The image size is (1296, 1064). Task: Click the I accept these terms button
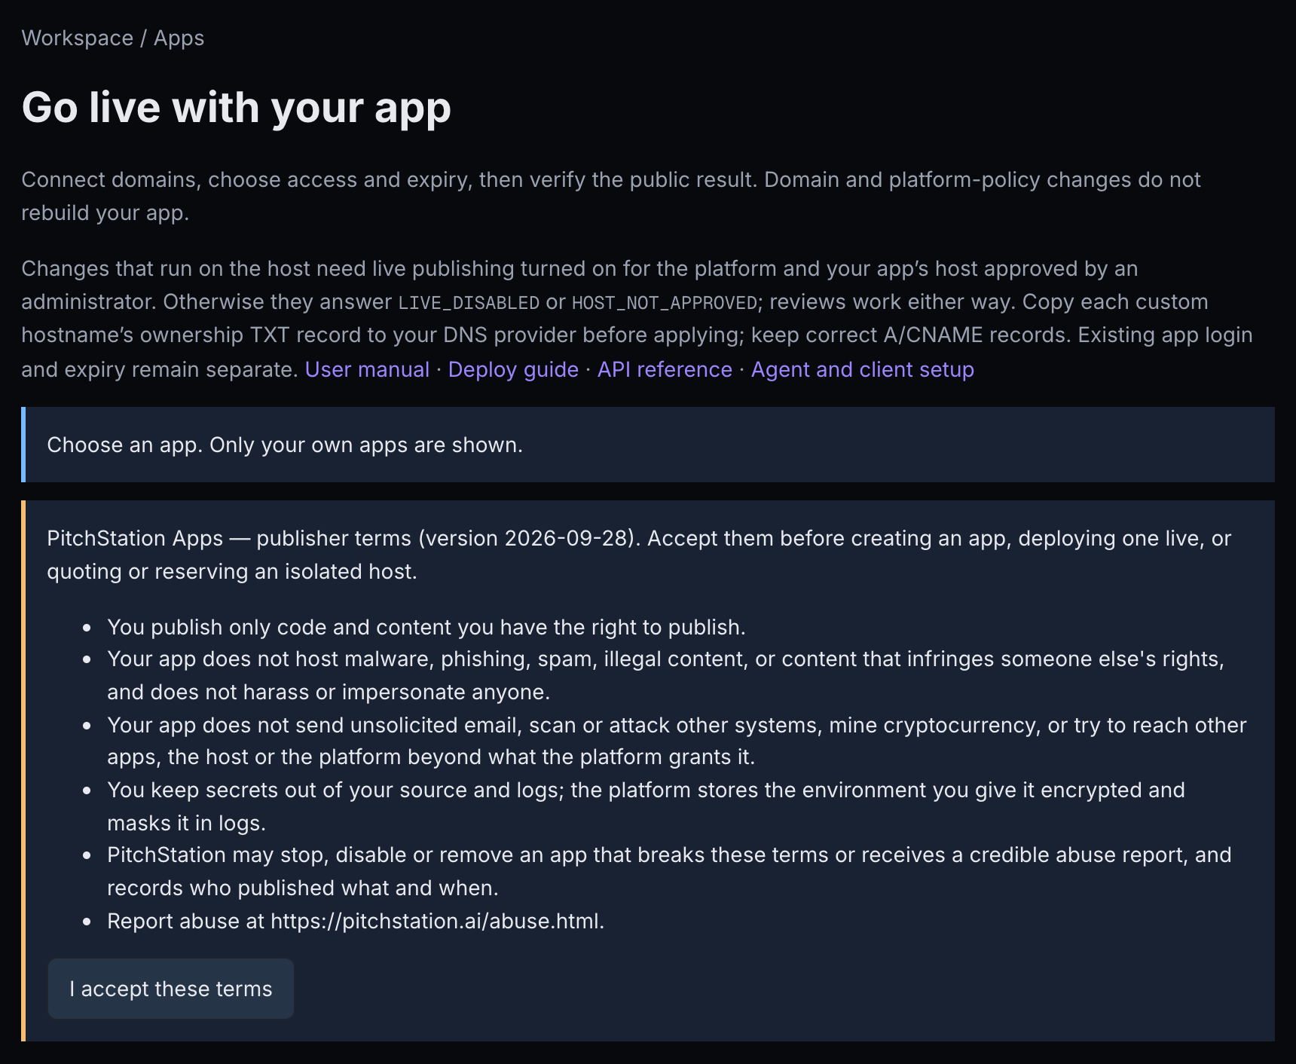[171, 989]
